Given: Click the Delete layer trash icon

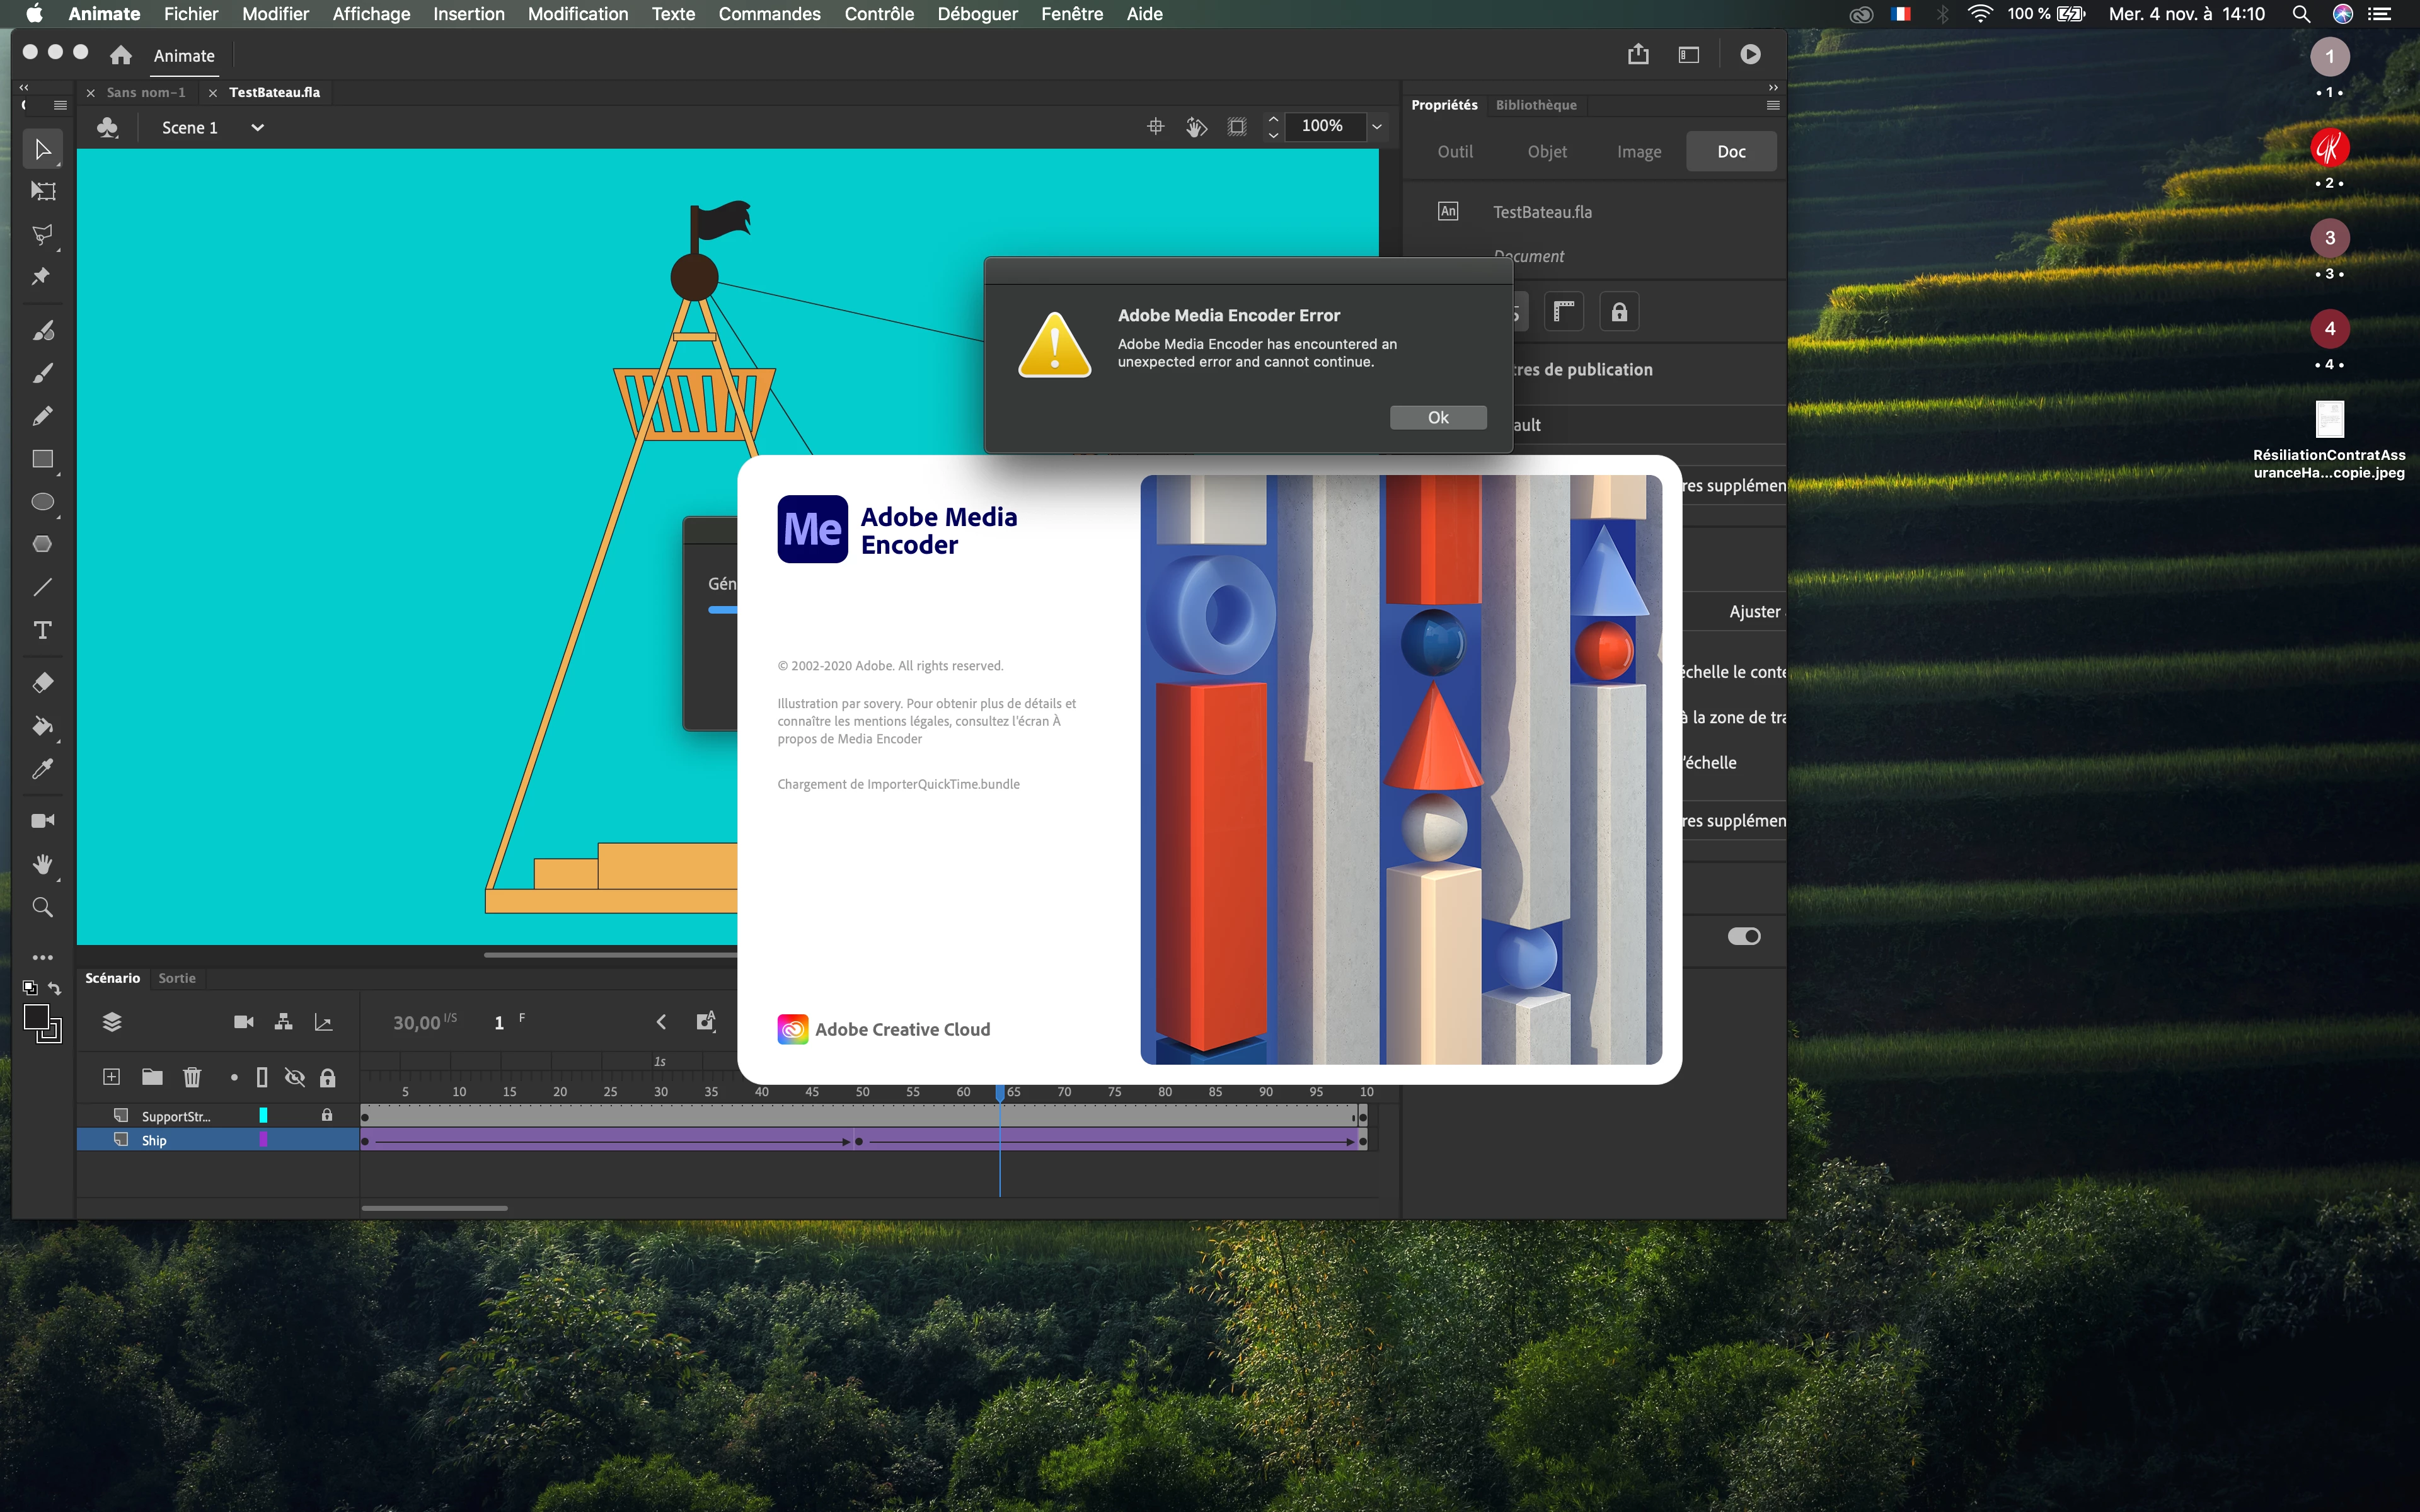Looking at the screenshot, I should (192, 1077).
